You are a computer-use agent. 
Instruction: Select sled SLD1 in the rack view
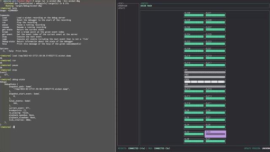[215, 141]
